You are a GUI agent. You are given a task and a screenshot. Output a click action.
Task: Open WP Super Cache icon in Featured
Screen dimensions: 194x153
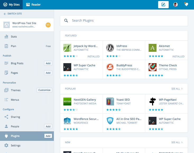click(x=67, y=67)
